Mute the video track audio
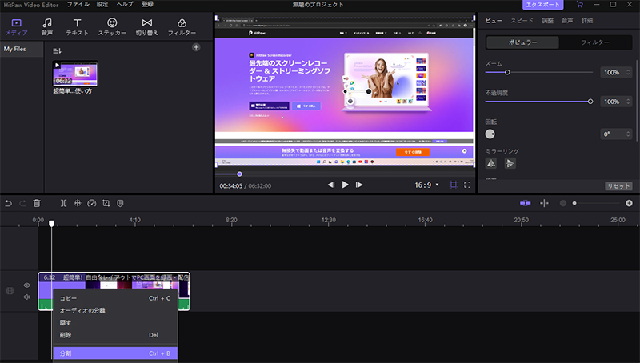640x363 pixels. pos(26,297)
